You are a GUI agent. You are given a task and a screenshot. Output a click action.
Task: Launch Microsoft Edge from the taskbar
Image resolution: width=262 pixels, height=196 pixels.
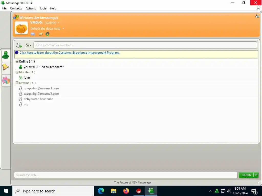101,191
